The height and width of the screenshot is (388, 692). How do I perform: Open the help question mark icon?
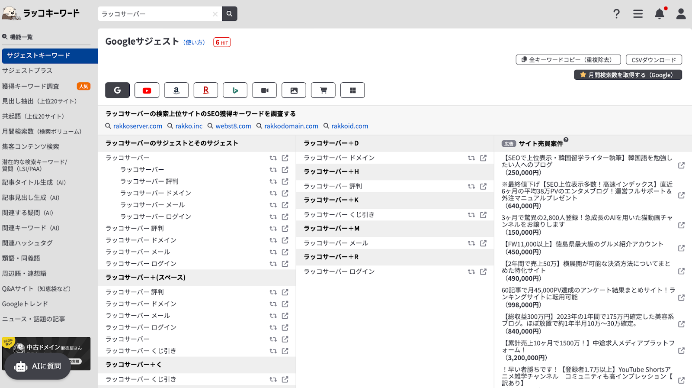coord(616,14)
